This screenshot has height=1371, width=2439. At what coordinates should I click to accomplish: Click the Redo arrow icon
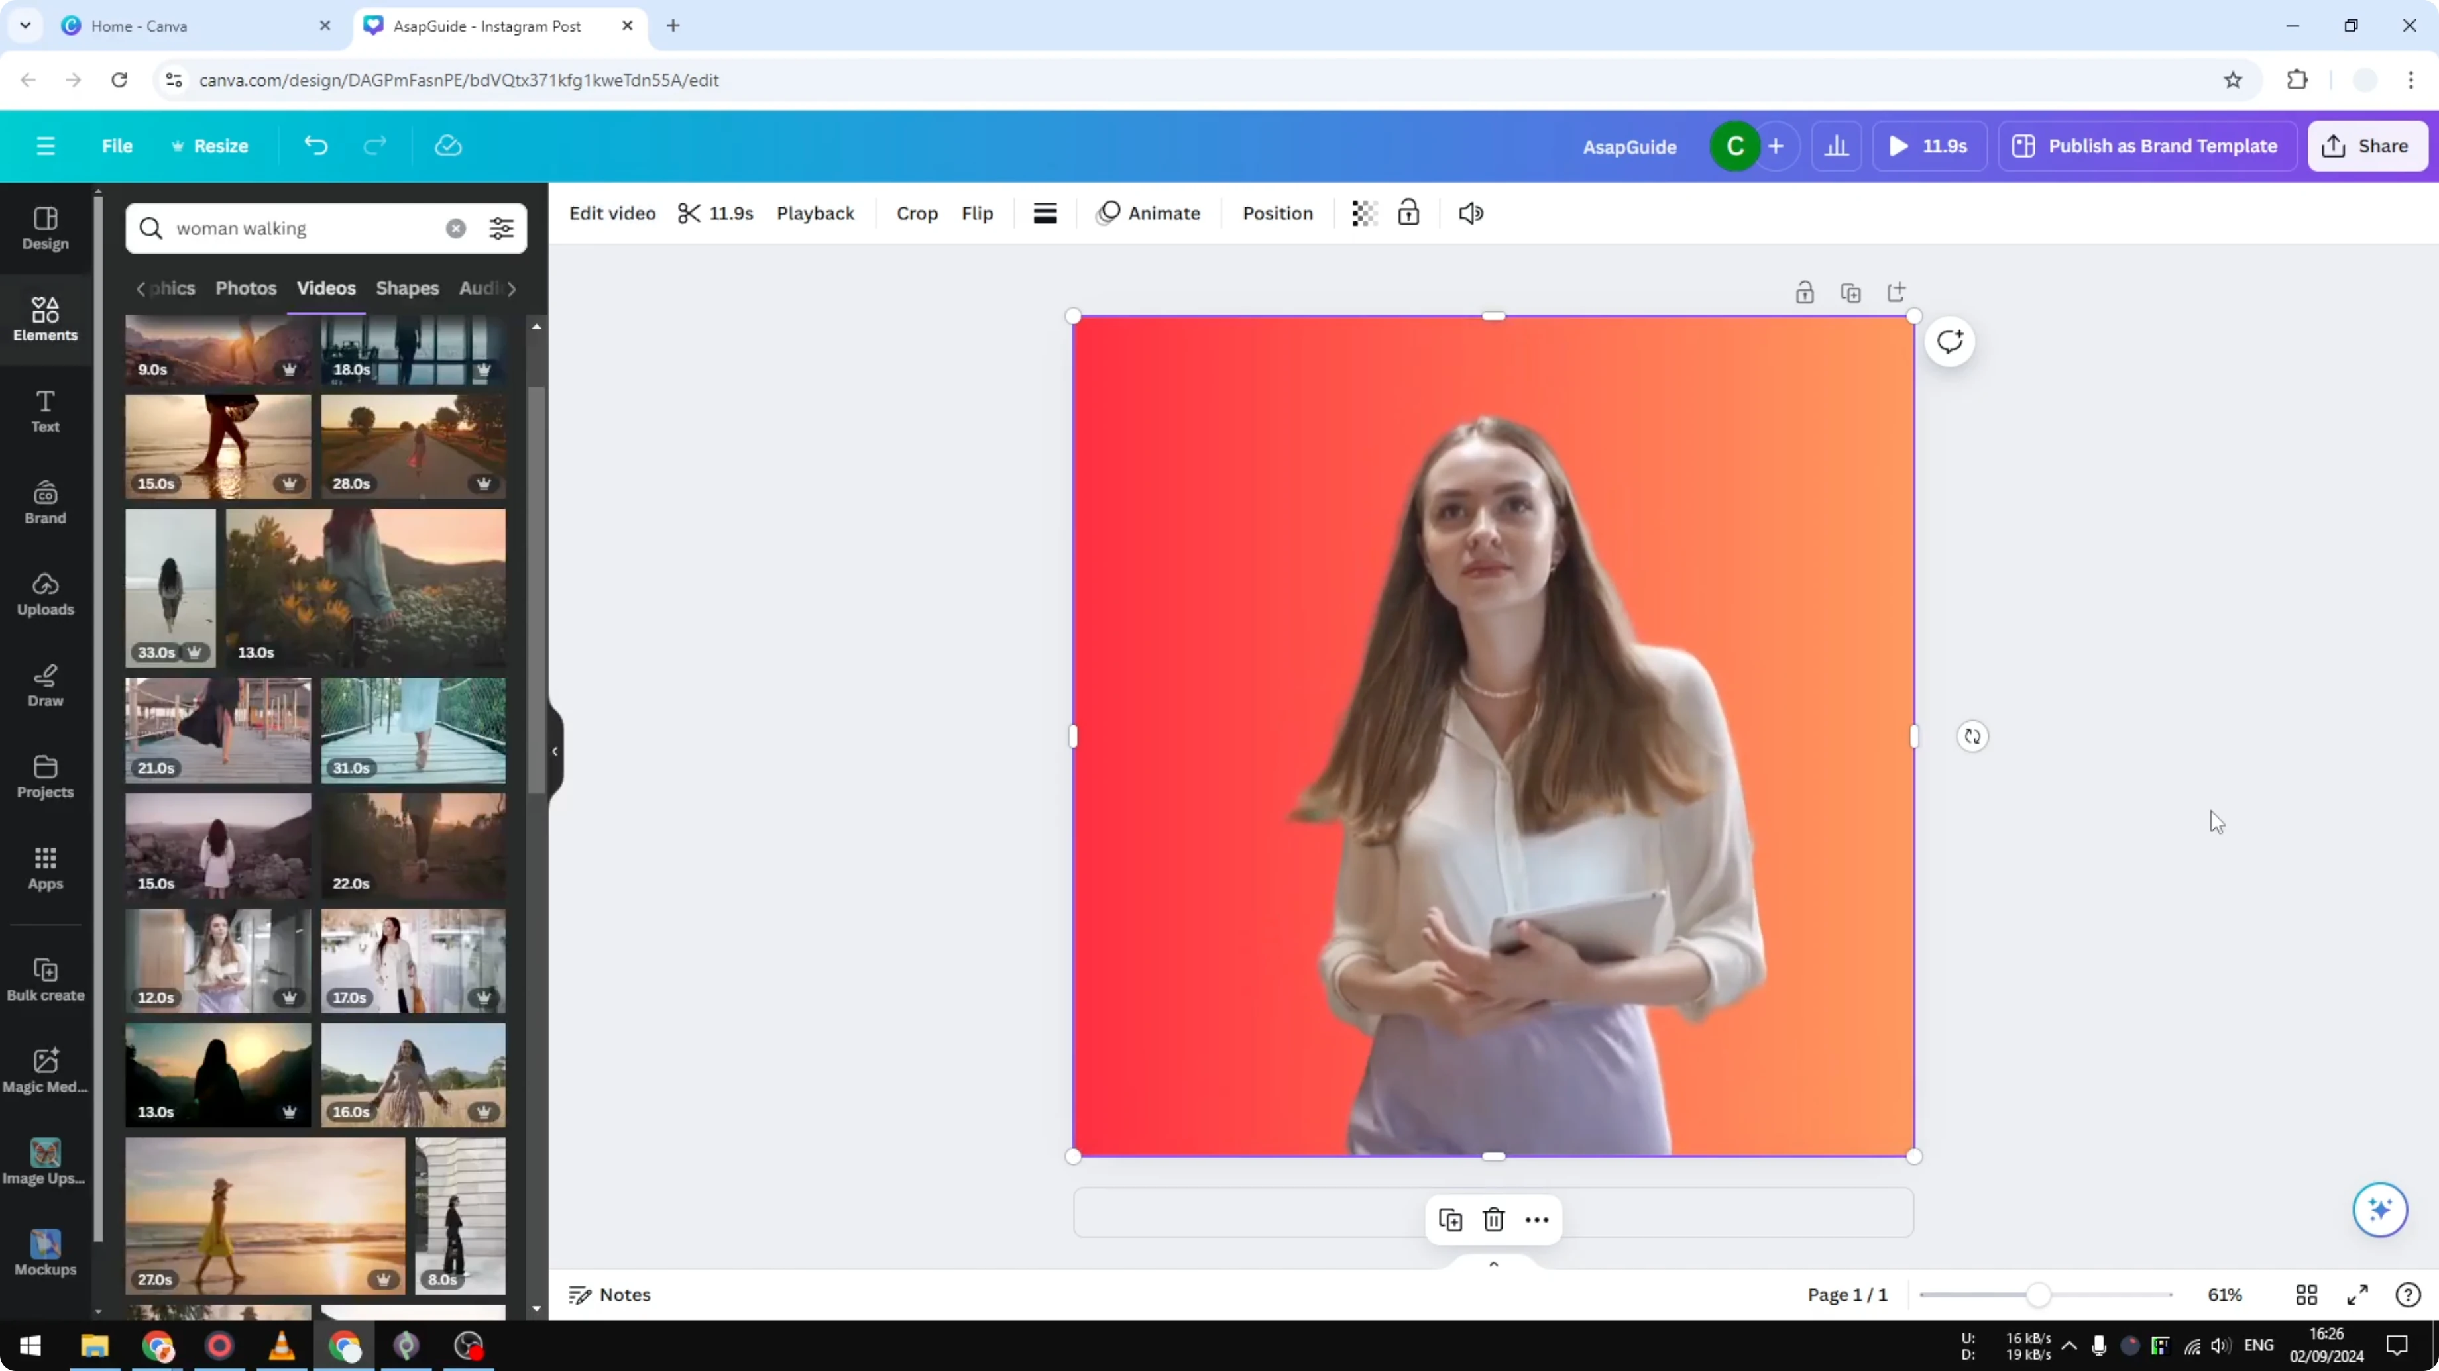pos(375,146)
